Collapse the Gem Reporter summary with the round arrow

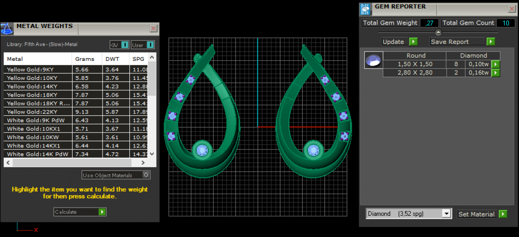(x=438, y=32)
